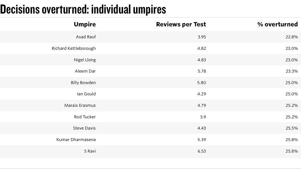This screenshot has width=301, height=169.
Task: Select the 22.8% overturned value
Action: click(291, 37)
